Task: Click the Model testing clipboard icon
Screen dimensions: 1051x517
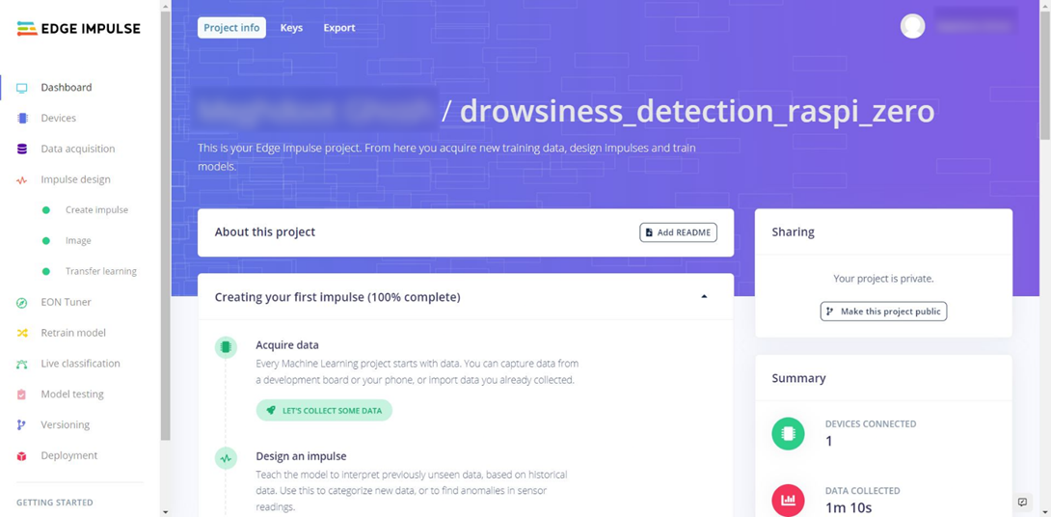Action: coord(22,395)
